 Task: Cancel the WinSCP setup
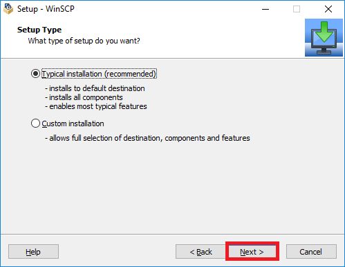click(x=311, y=252)
